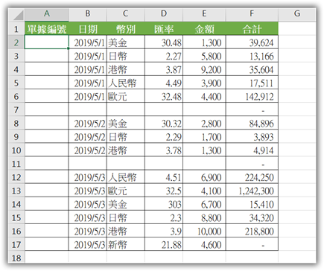Viewport: 324px width, 271px height.
Task: Click rate value 4.51
Action: tap(174, 177)
